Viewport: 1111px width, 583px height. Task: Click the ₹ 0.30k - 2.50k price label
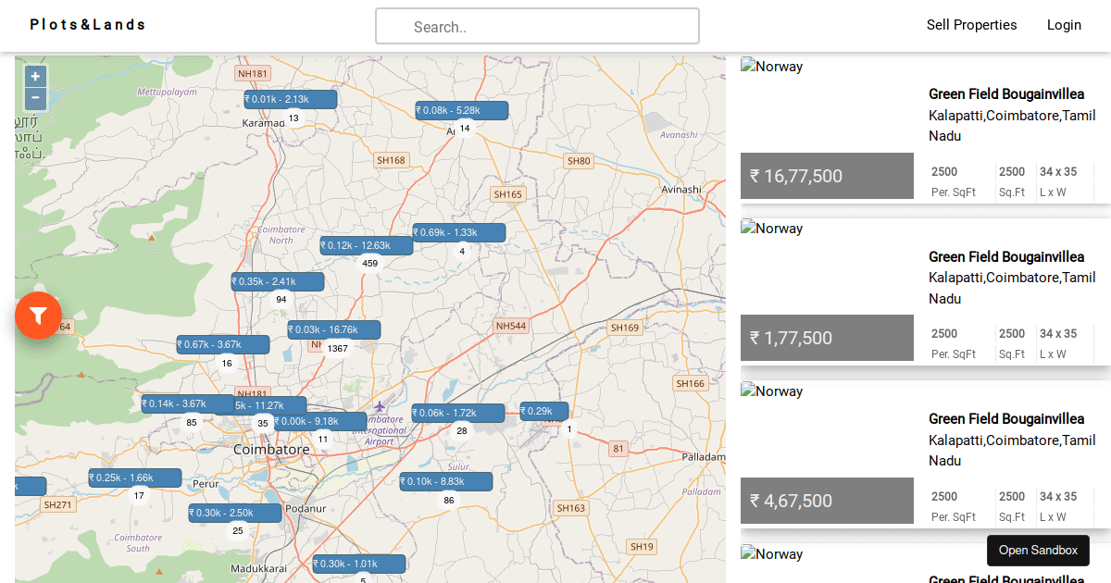pos(235,513)
